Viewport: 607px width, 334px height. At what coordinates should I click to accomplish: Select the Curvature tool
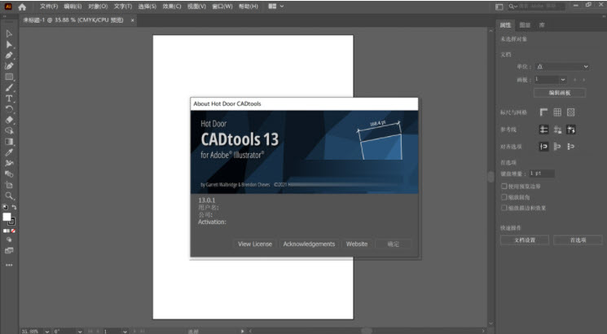(9, 66)
